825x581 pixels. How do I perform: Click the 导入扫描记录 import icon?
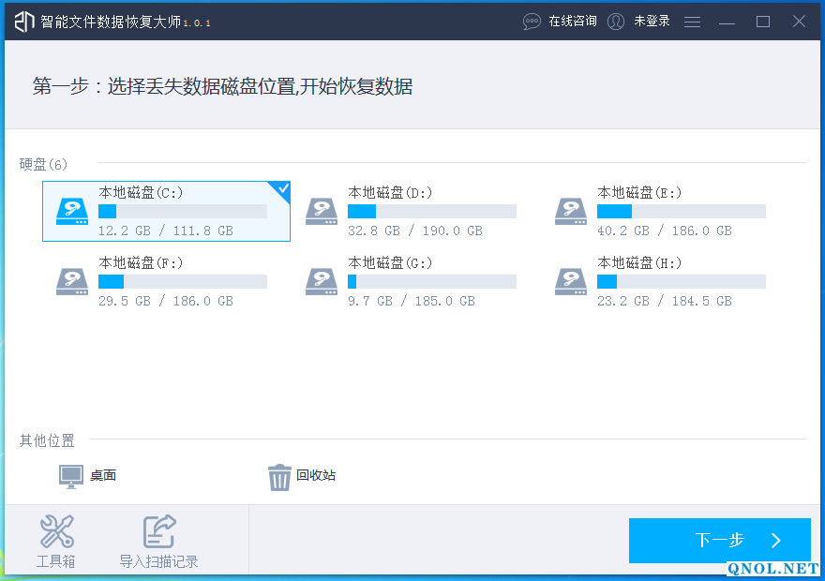click(158, 532)
